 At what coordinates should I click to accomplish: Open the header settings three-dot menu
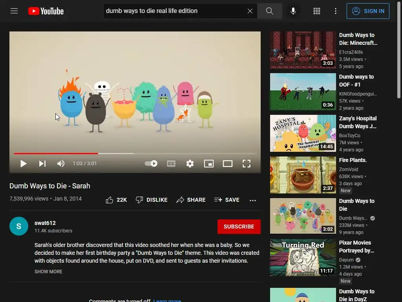coord(335,11)
